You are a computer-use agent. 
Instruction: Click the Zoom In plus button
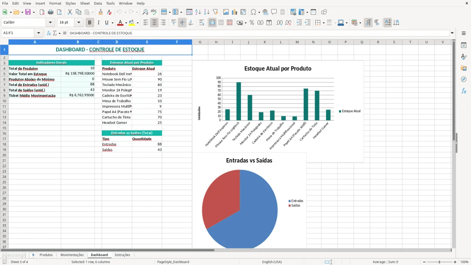(455, 262)
